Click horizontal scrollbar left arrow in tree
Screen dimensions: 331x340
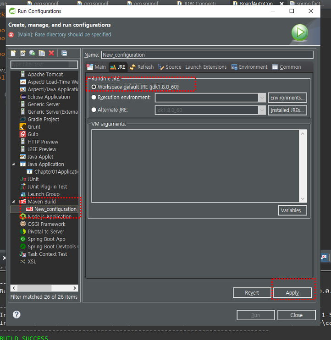(x=14, y=288)
